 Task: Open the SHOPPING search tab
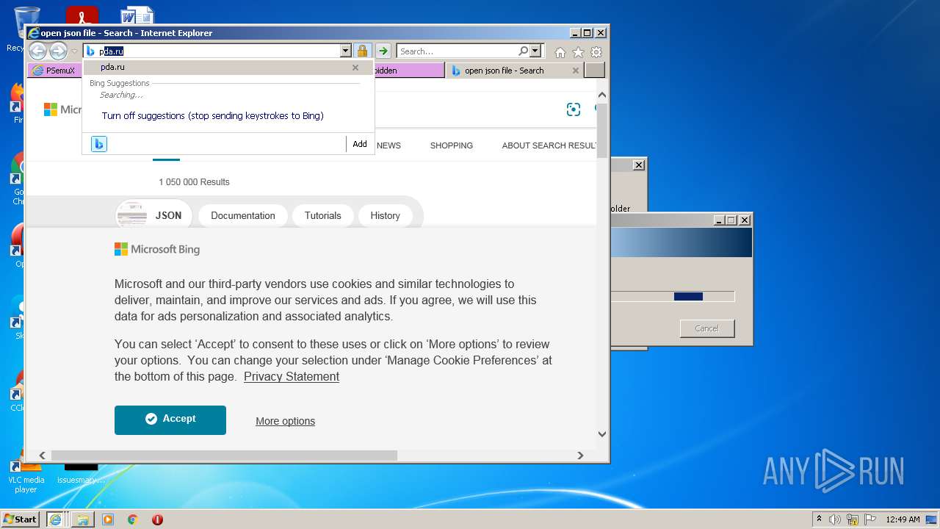pyautogui.click(x=452, y=145)
